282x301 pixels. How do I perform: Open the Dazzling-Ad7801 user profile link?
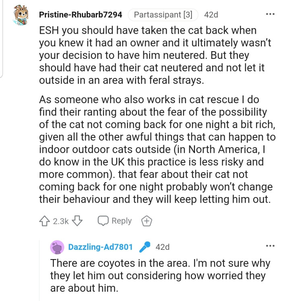point(100,247)
